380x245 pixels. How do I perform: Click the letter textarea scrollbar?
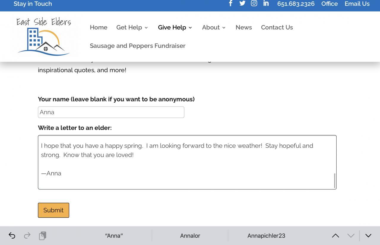[335, 180]
